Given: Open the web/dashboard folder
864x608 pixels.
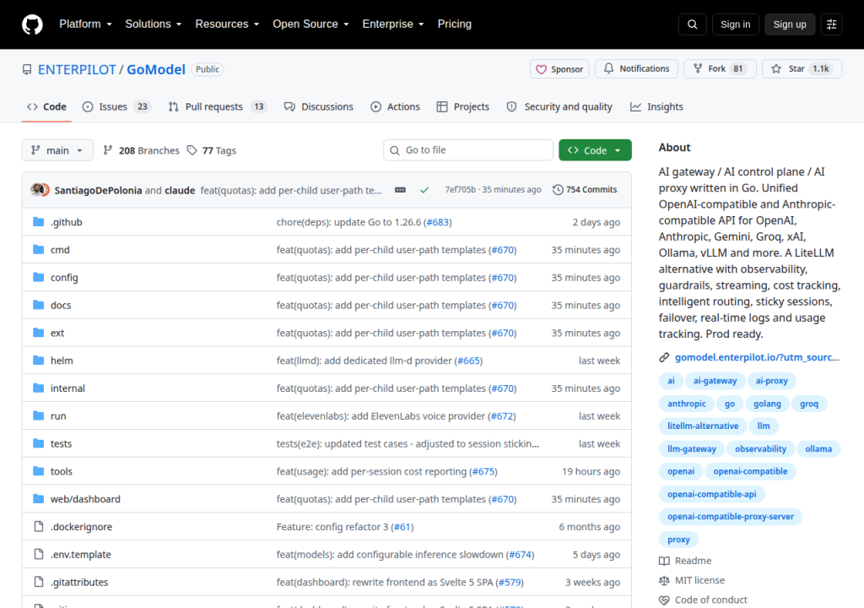Looking at the screenshot, I should click(85, 499).
